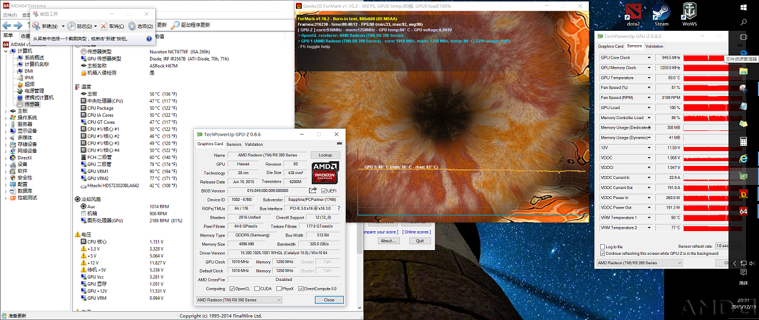Open Snipping Tool Options gear icon
759x320 pixels.
coord(132,26)
